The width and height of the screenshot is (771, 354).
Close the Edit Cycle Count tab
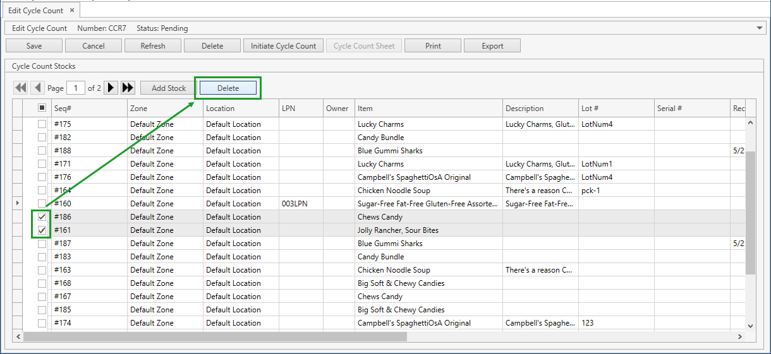[72, 11]
